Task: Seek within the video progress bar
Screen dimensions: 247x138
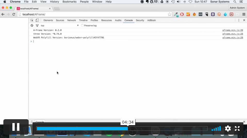Action: click(122, 128)
